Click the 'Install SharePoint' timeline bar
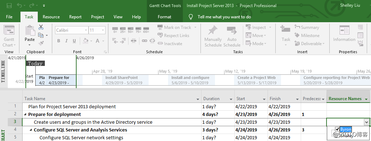 pos(125,80)
